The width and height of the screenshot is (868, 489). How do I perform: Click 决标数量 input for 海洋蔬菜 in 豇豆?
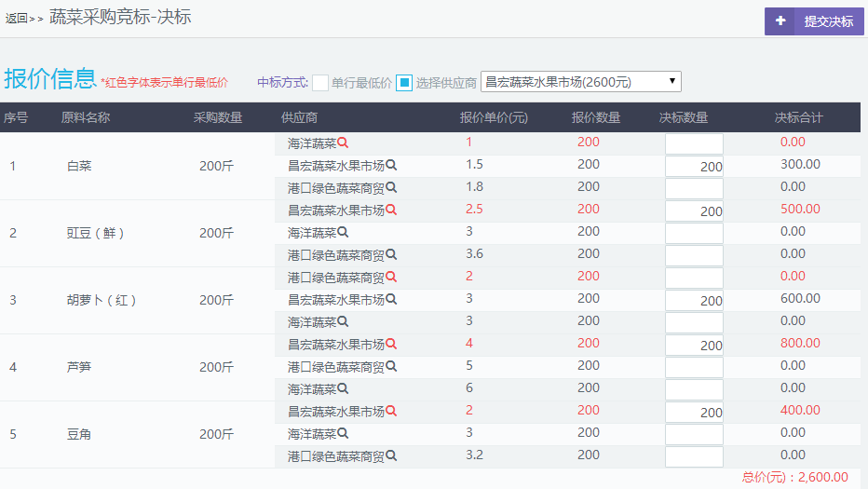click(694, 233)
